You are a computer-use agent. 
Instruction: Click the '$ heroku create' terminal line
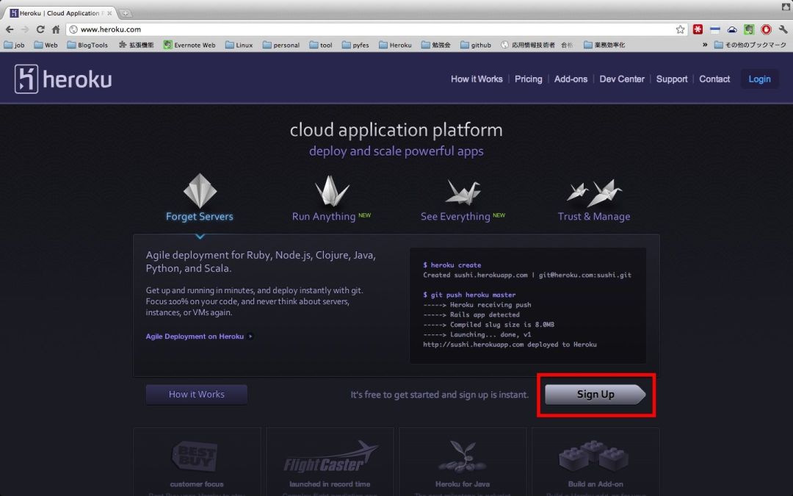coord(452,265)
